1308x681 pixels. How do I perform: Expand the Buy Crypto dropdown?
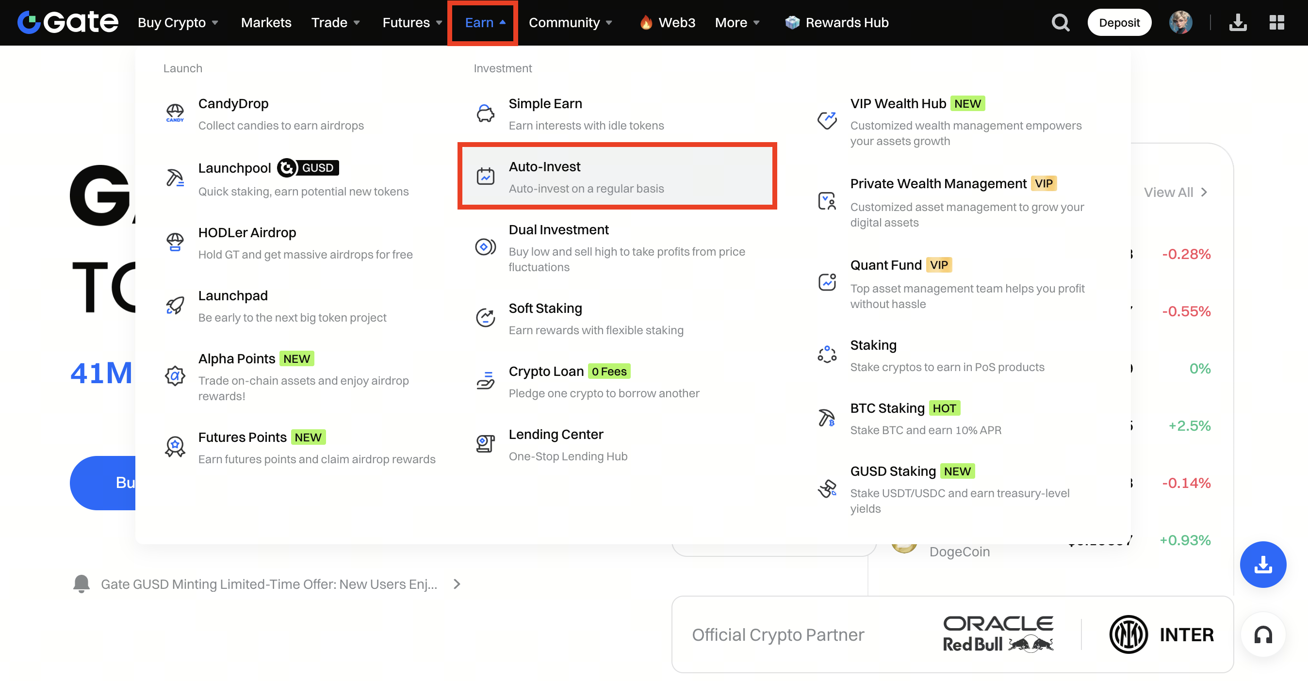tap(178, 23)
